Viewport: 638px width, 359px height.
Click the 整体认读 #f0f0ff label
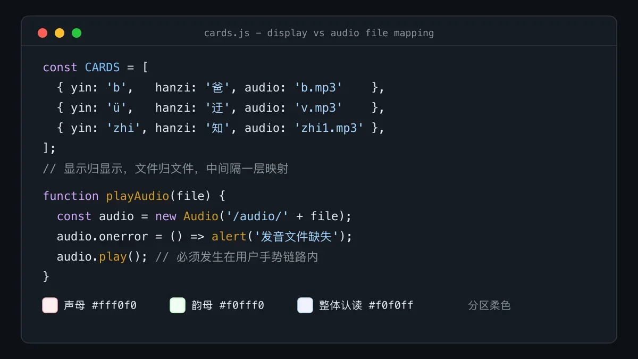point(366,305)
